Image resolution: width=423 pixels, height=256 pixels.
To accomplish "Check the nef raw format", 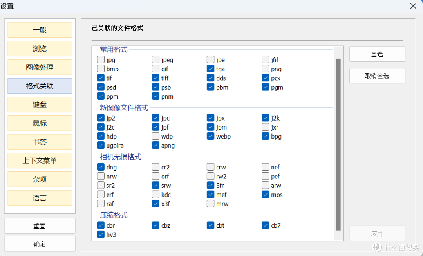I will tap(266, 167).
